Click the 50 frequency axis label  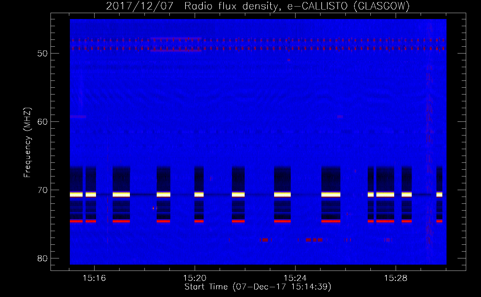(43, 53)
